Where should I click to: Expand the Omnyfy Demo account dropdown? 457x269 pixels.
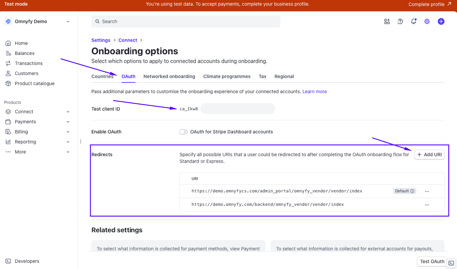68,22
